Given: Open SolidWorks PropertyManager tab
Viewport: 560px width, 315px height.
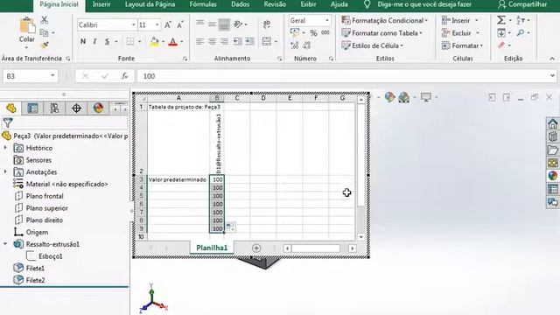Looking at the screenshot, I should pos(32,108).
